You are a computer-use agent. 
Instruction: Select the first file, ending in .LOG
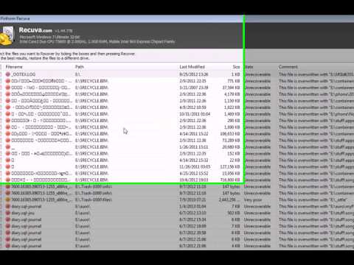tap(24, 74)
